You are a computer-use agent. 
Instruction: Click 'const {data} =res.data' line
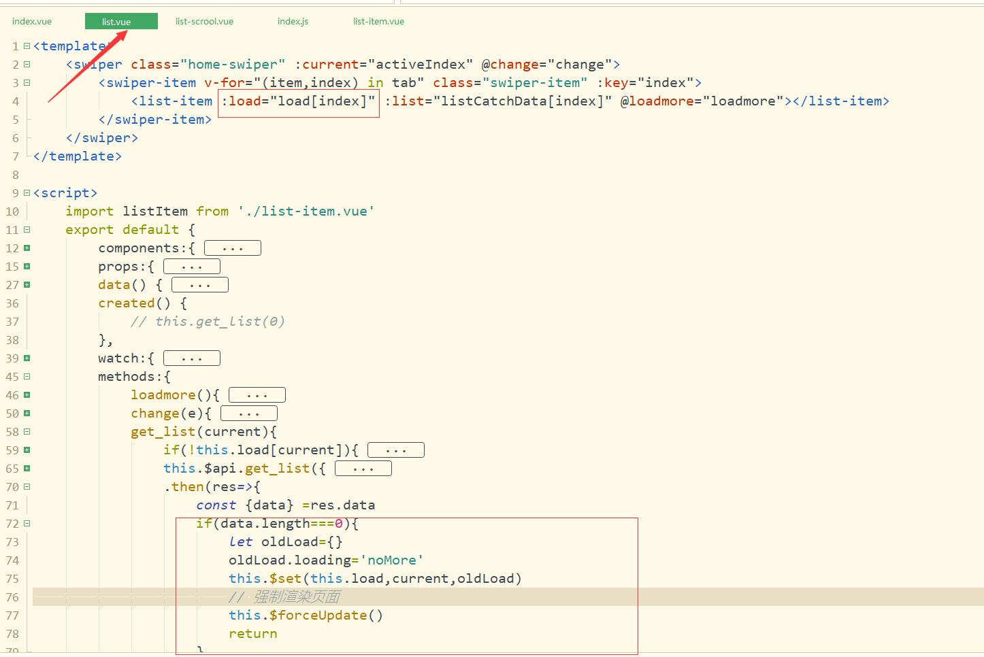click(x=286, y=505)
